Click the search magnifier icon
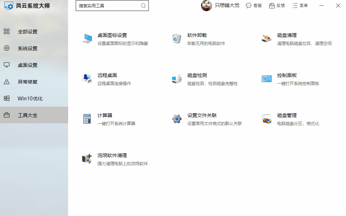 [143, 6]
